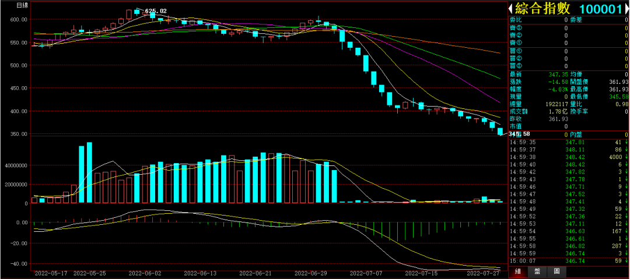
Task: Select the 14:59:40 tick row
Action: (569, 165)
